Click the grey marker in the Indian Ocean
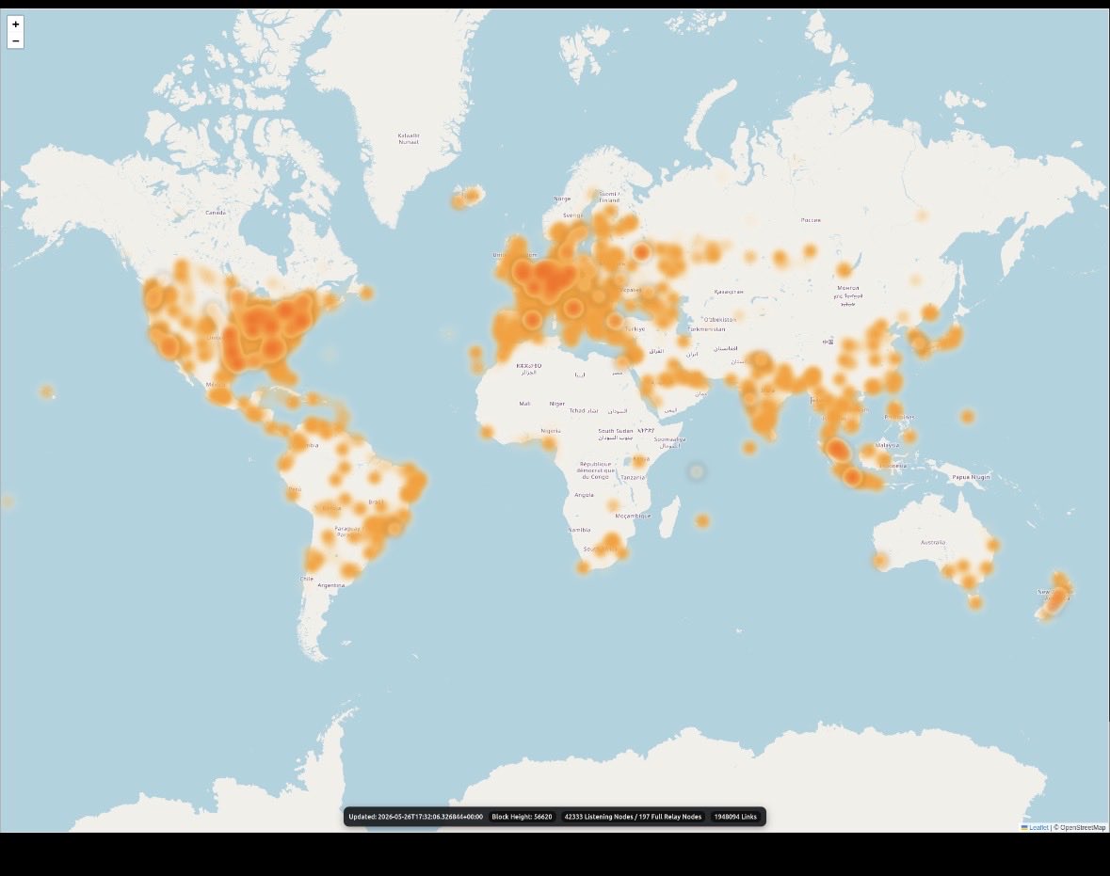The image size is (1110, 876). pyautogui.click(x=697, y=471)
